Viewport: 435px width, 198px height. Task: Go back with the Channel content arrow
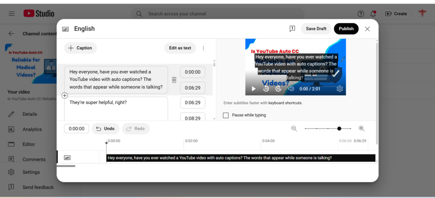point(11,34)
